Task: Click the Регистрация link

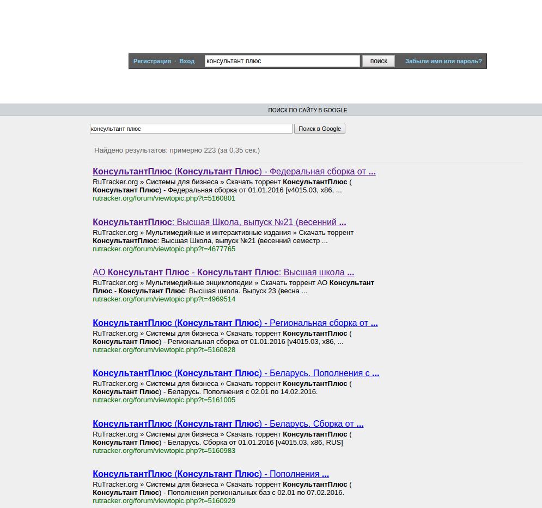Action: [152, 61]
